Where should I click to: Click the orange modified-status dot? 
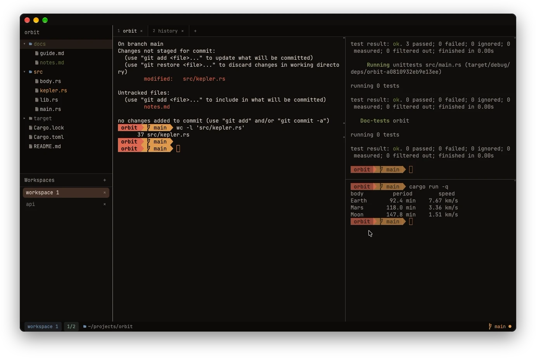[x=510, y=327]
